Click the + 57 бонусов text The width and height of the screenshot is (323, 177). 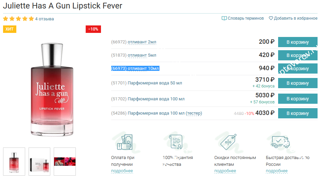point(262,102)
